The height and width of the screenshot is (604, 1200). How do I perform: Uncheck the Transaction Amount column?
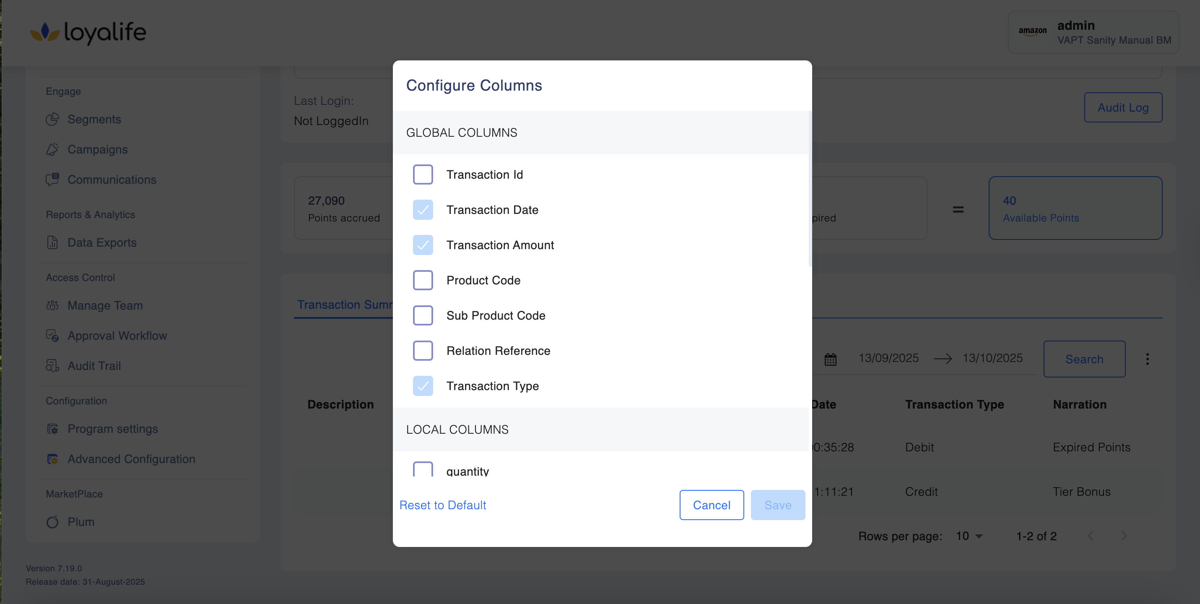tap(423, 245)
